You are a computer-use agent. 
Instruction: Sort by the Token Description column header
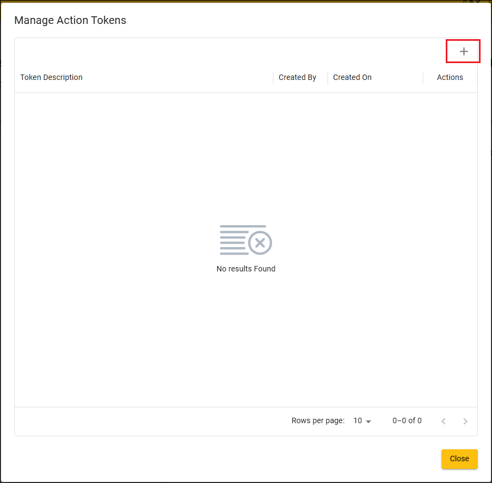52,77
